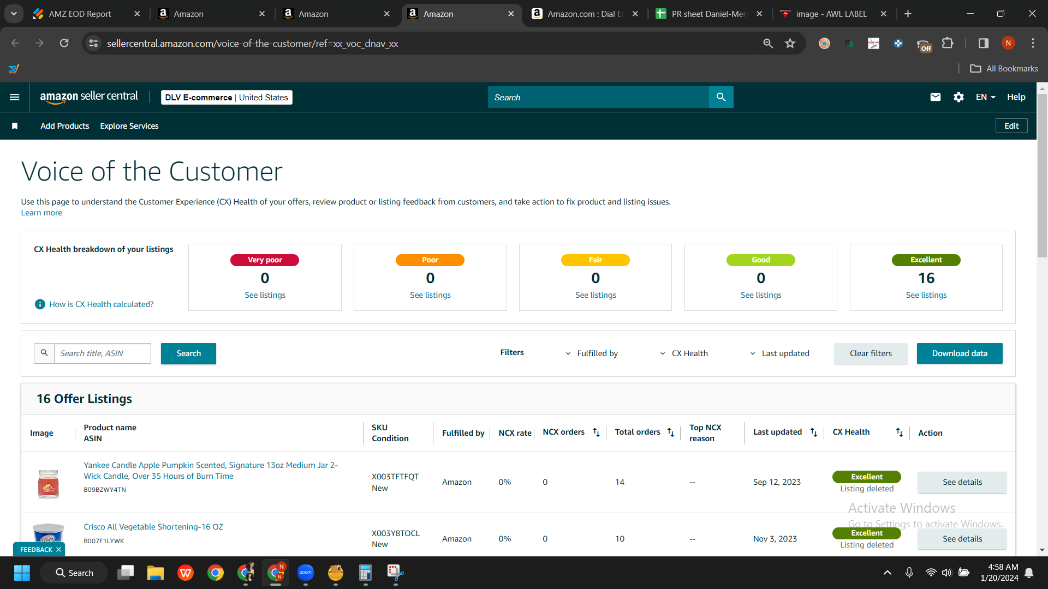Open the browser extensions puzzle icon
1048x589 pixels.
[948, 43]
